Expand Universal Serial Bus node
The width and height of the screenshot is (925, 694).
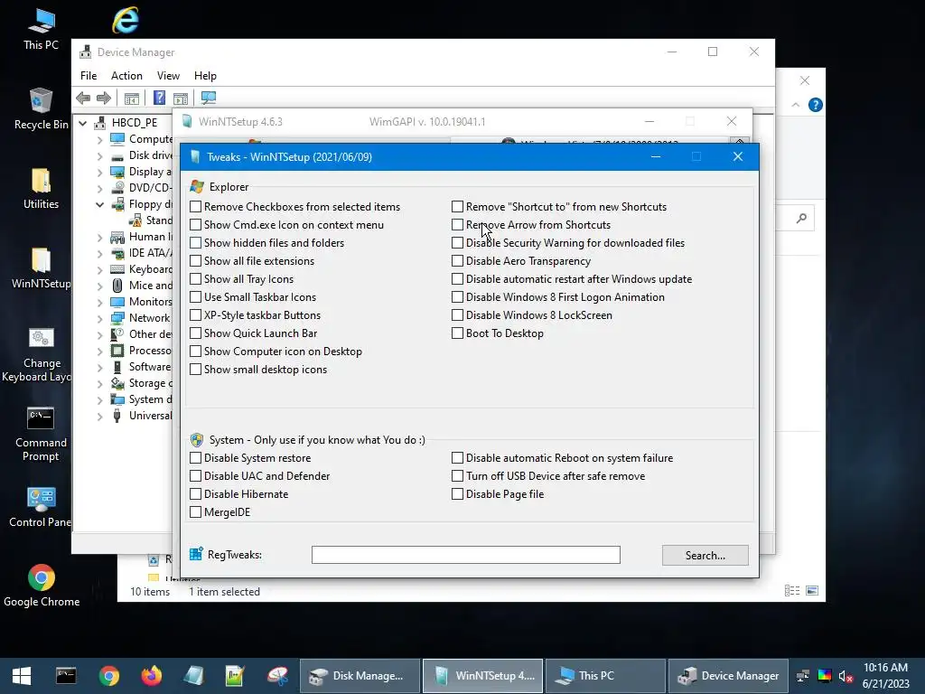(x=99, y=416)
